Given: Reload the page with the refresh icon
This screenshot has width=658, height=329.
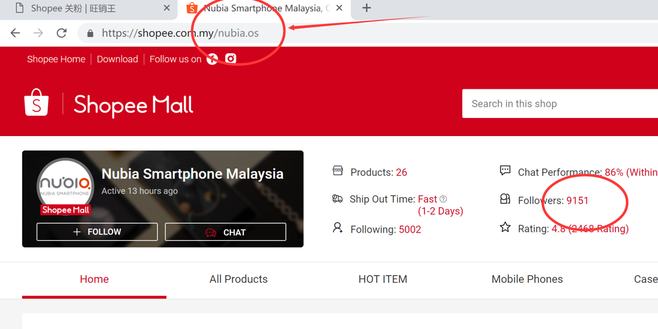Looking at the screenshot, I should [62, 33].
